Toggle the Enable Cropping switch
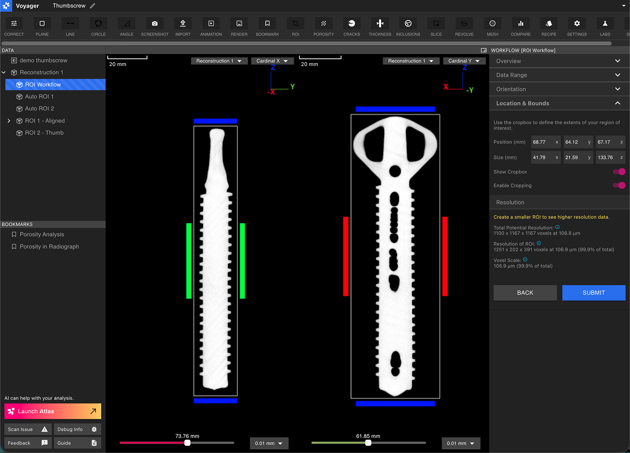The image size is (630, 453). coord(619,185)
